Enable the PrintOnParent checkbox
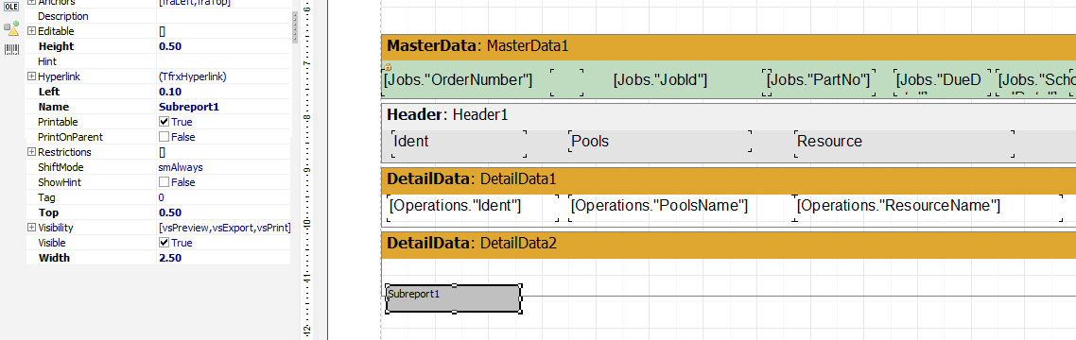1076x340 pixels. pyautogui.click(x=164, y=136)
